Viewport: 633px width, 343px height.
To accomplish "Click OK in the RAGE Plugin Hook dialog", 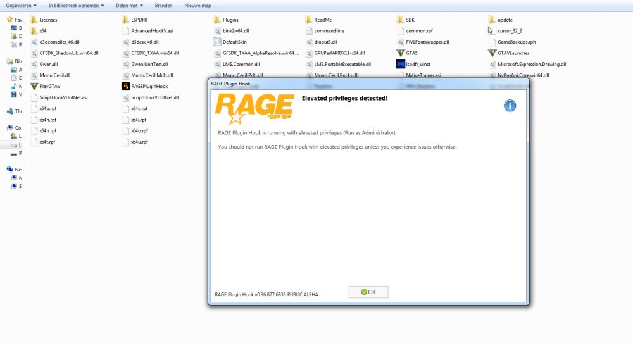I will coord(368,292).
